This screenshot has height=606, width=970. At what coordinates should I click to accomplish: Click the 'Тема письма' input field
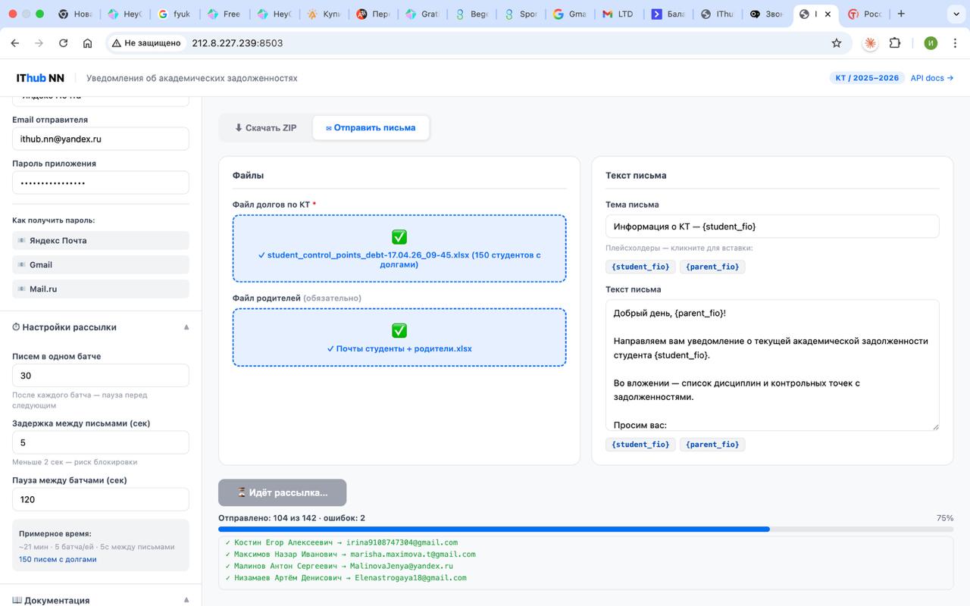(772, 226)
